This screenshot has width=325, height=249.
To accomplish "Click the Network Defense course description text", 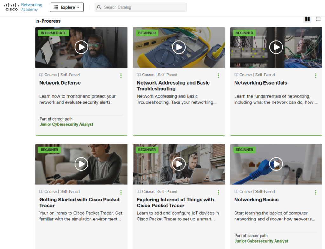I will pos(77,99).
